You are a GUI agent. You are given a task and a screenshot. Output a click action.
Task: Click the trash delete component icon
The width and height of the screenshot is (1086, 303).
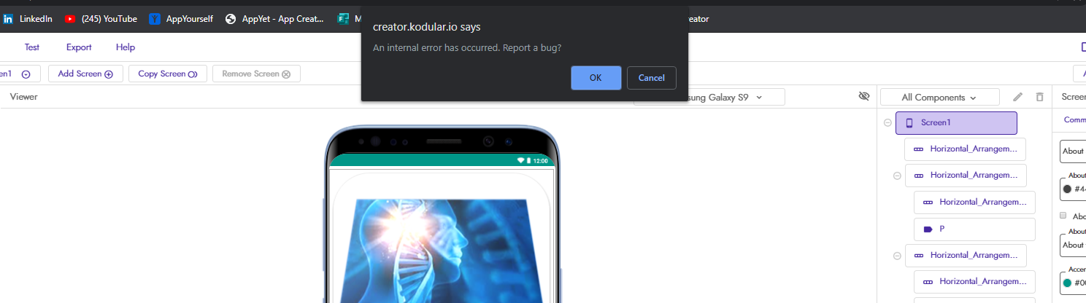1040,97
